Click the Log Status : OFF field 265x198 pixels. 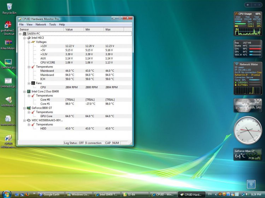tap(74, 143)
